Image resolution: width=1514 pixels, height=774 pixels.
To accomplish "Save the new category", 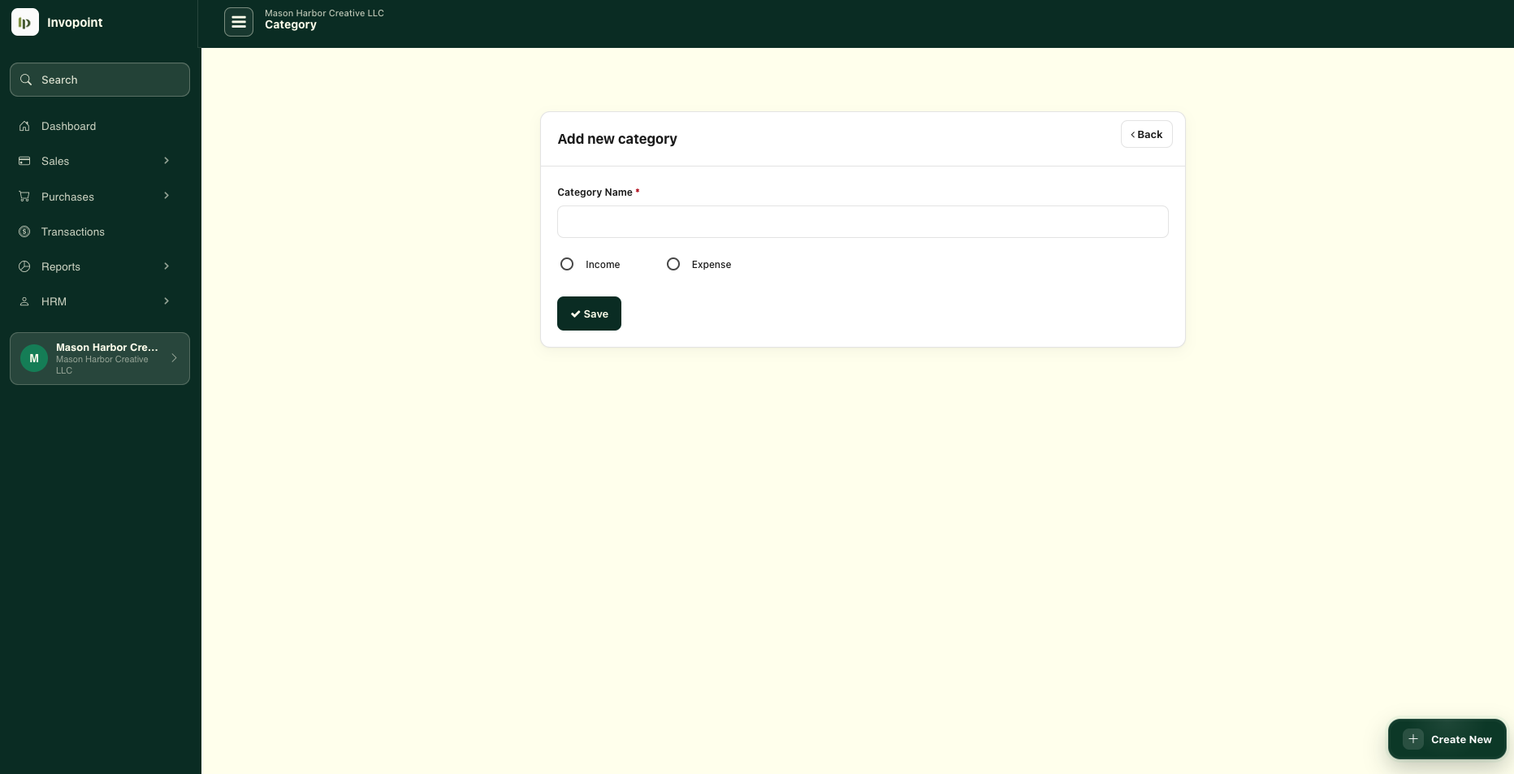I will (589, 313).
